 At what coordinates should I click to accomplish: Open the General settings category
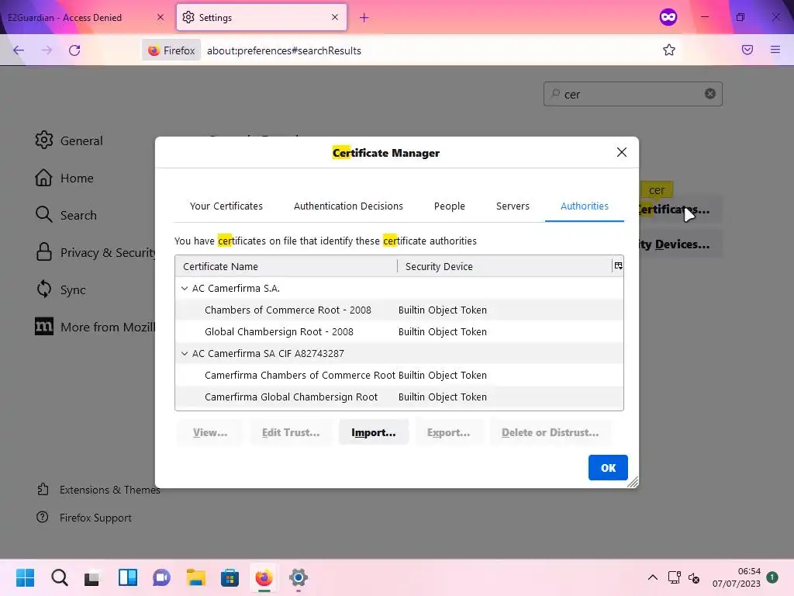[69, 140]
